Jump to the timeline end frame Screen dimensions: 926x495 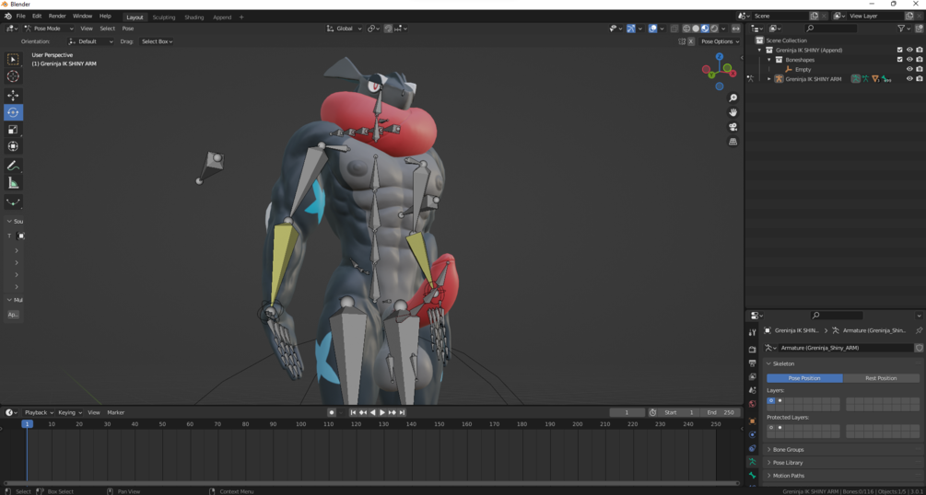[x=402, y=412]
